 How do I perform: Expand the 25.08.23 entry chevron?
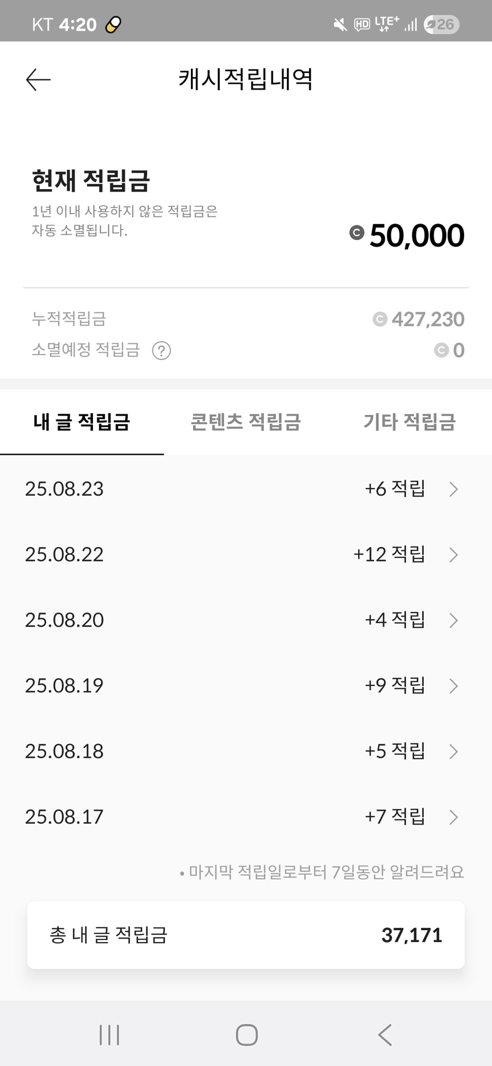point(453,489)
